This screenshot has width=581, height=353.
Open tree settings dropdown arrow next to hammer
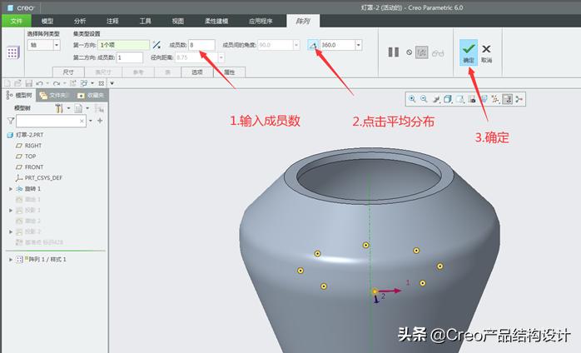(68, 108)
